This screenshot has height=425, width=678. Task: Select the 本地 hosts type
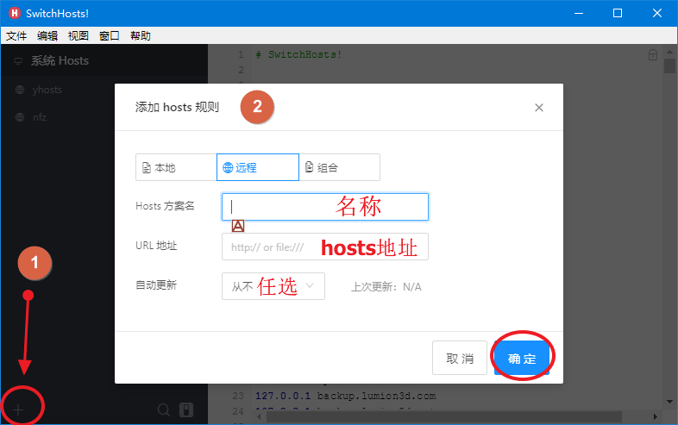(x=176, y=167)
